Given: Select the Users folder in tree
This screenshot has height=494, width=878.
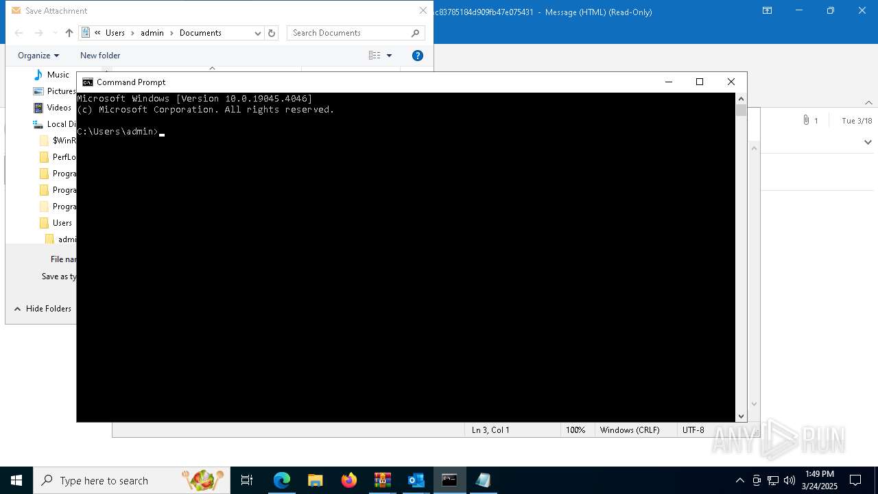Looking at the screenshot, I should tap(56, 223).
